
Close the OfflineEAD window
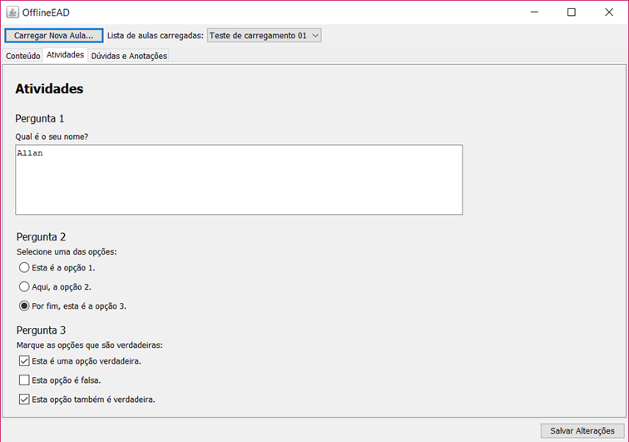tap(609, 12)
